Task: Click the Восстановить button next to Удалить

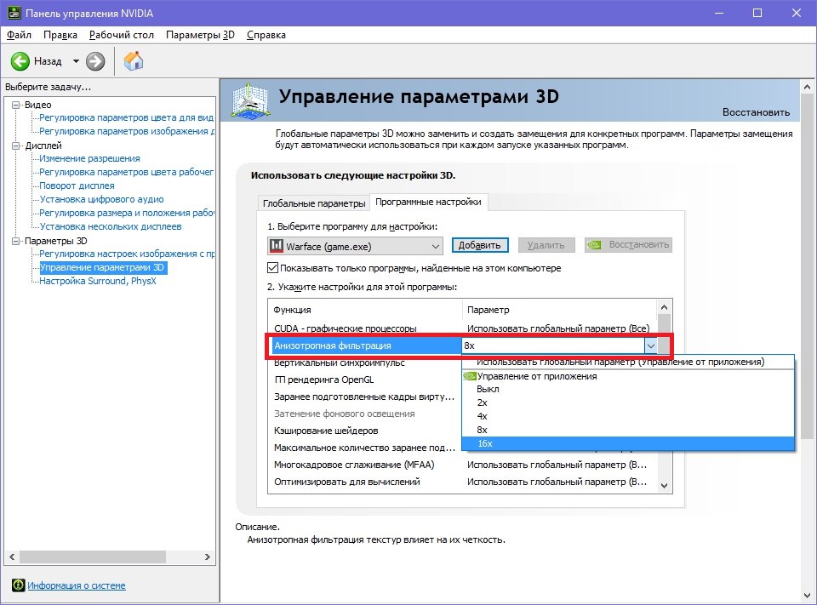Action: point(628,245)
